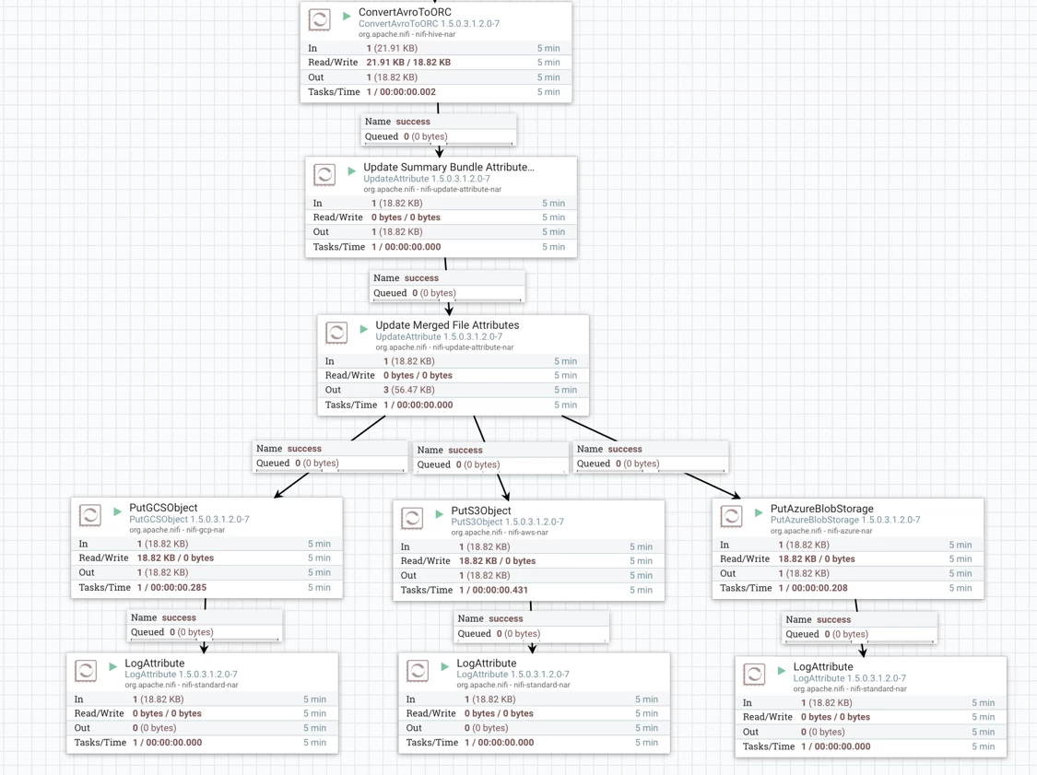
Task: Click the green run status arrow of PutGCSObject
Action: [117, 511]
